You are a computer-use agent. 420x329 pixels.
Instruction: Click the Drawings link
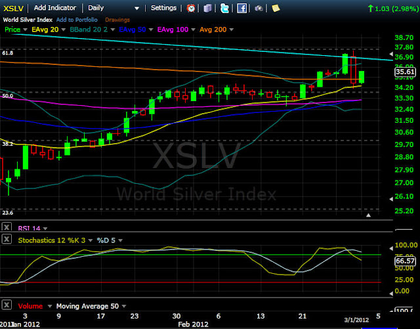[x=117, y=20]
